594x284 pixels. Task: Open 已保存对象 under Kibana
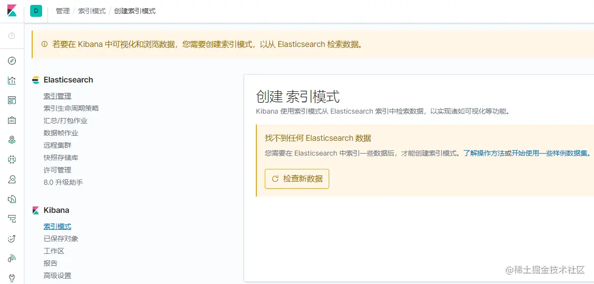click(x=61, y=239)
